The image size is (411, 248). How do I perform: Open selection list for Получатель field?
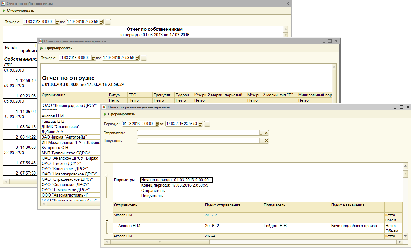coord(262,141)
